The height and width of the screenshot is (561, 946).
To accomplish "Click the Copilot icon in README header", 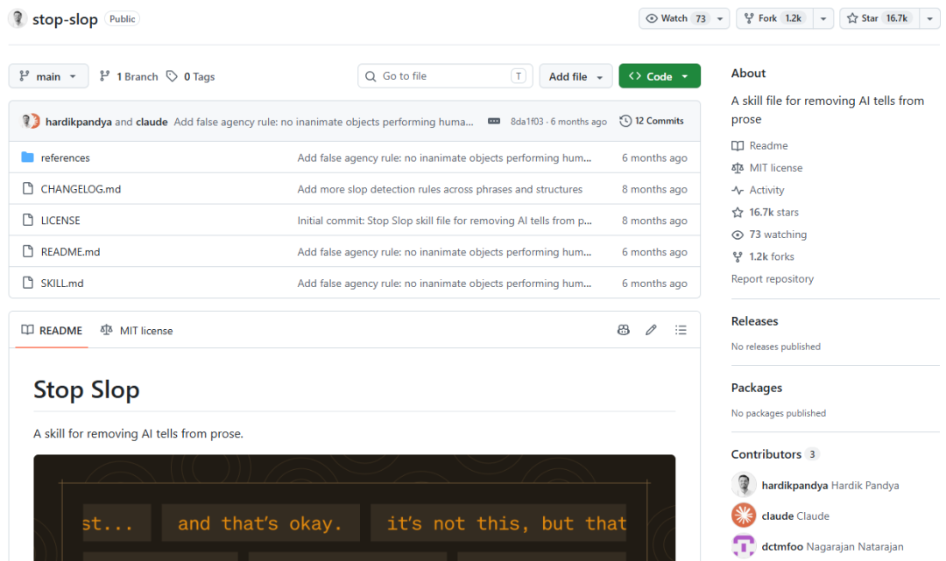I will [x=624, y=330].
